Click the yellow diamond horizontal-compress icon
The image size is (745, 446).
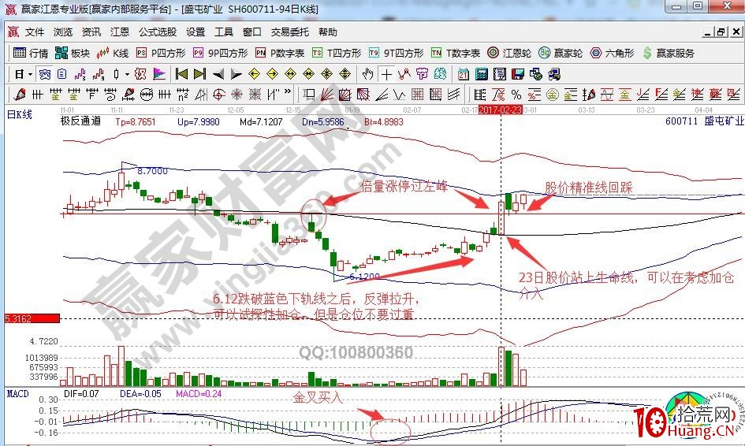308,74
